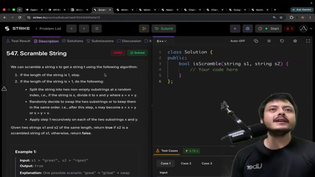This screenshot has height=177, width=315.
Task: Click the format code lines icon
Action: click(269, 41)
